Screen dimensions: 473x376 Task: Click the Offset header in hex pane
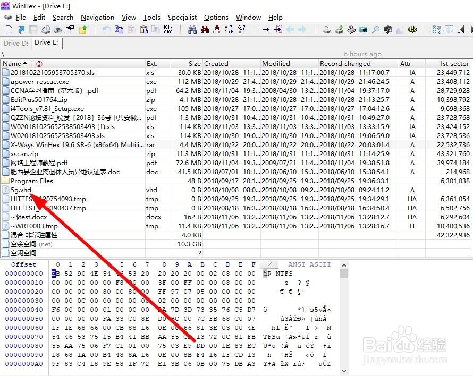[x=23, y=264]
